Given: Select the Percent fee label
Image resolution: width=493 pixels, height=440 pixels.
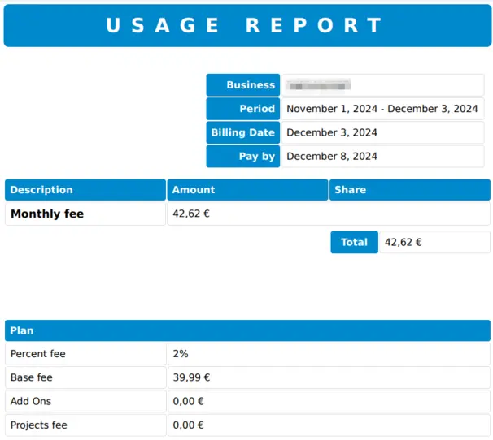Looking at the screenshot, I should (38, 354).
